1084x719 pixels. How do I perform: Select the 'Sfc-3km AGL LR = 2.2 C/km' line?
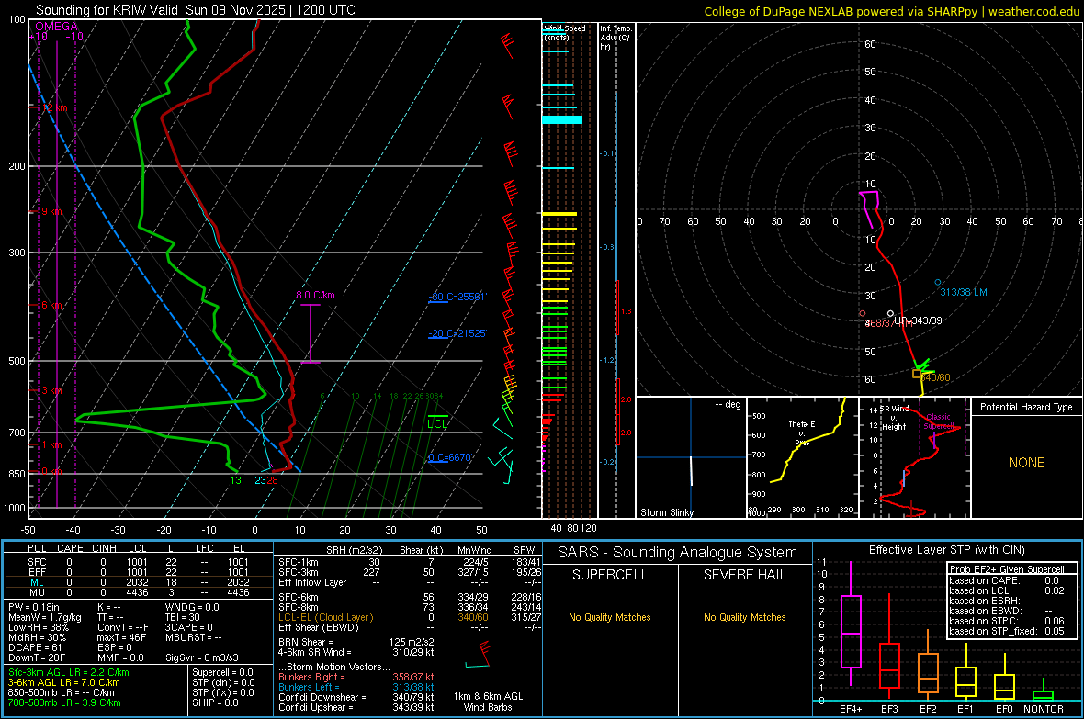(x=69, y=672)
